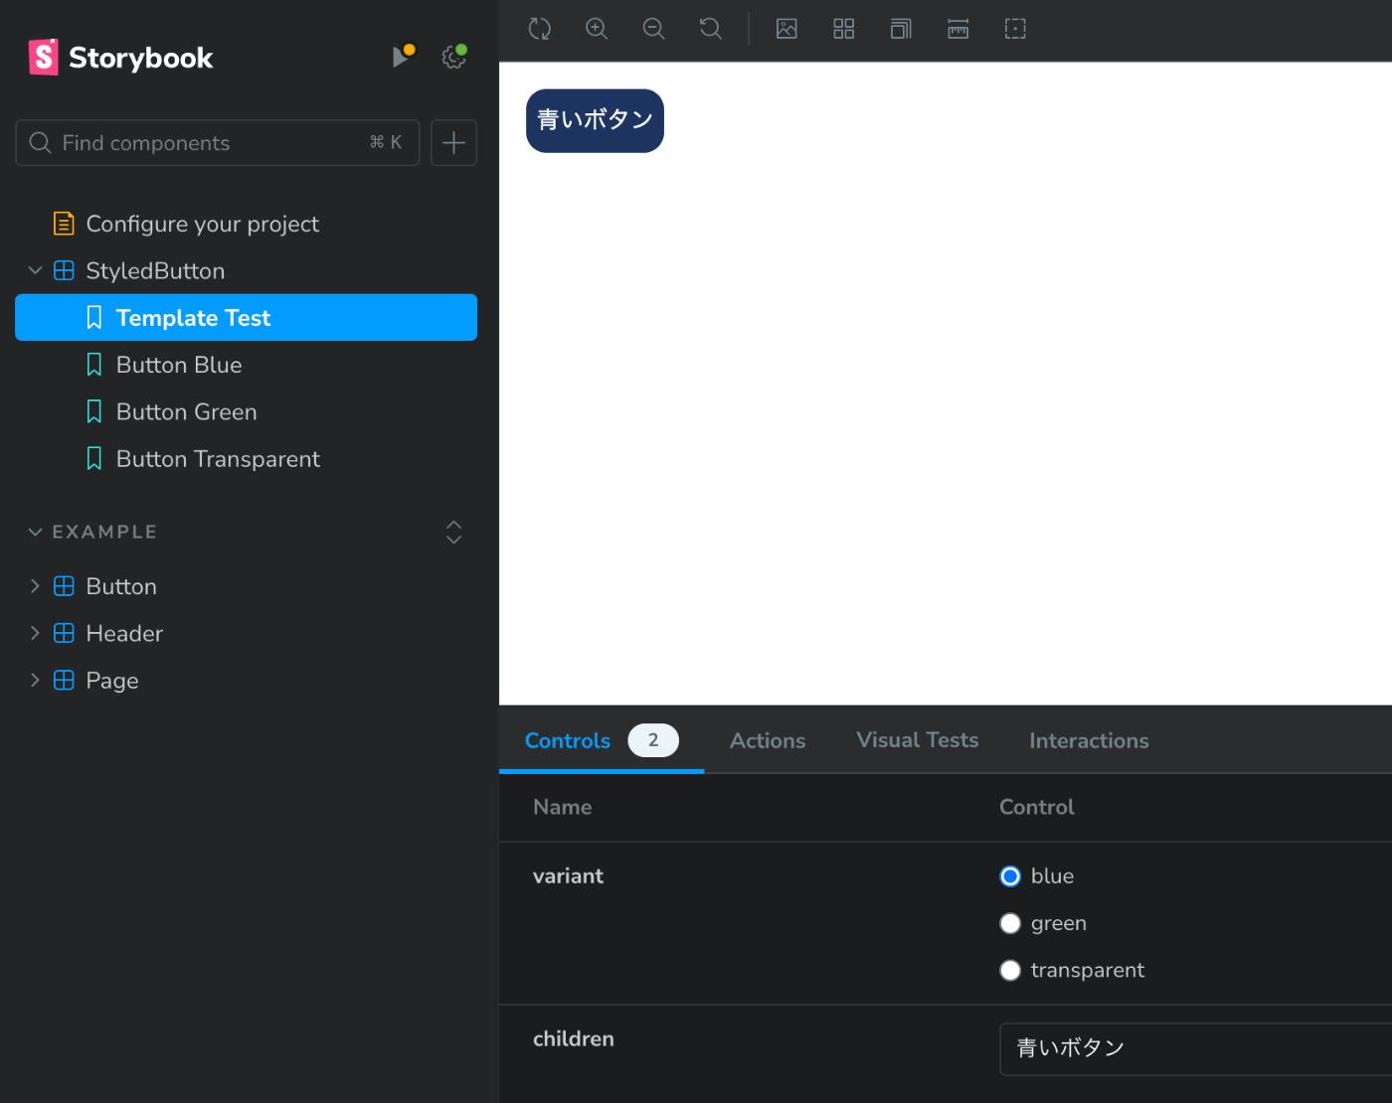
Task: Select the transparent variant radio
Action: (1010, 970)
